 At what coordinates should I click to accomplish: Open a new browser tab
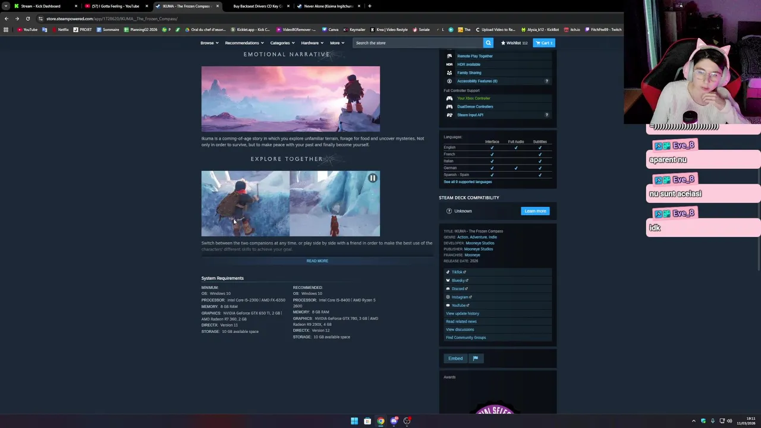click(369, 6)
